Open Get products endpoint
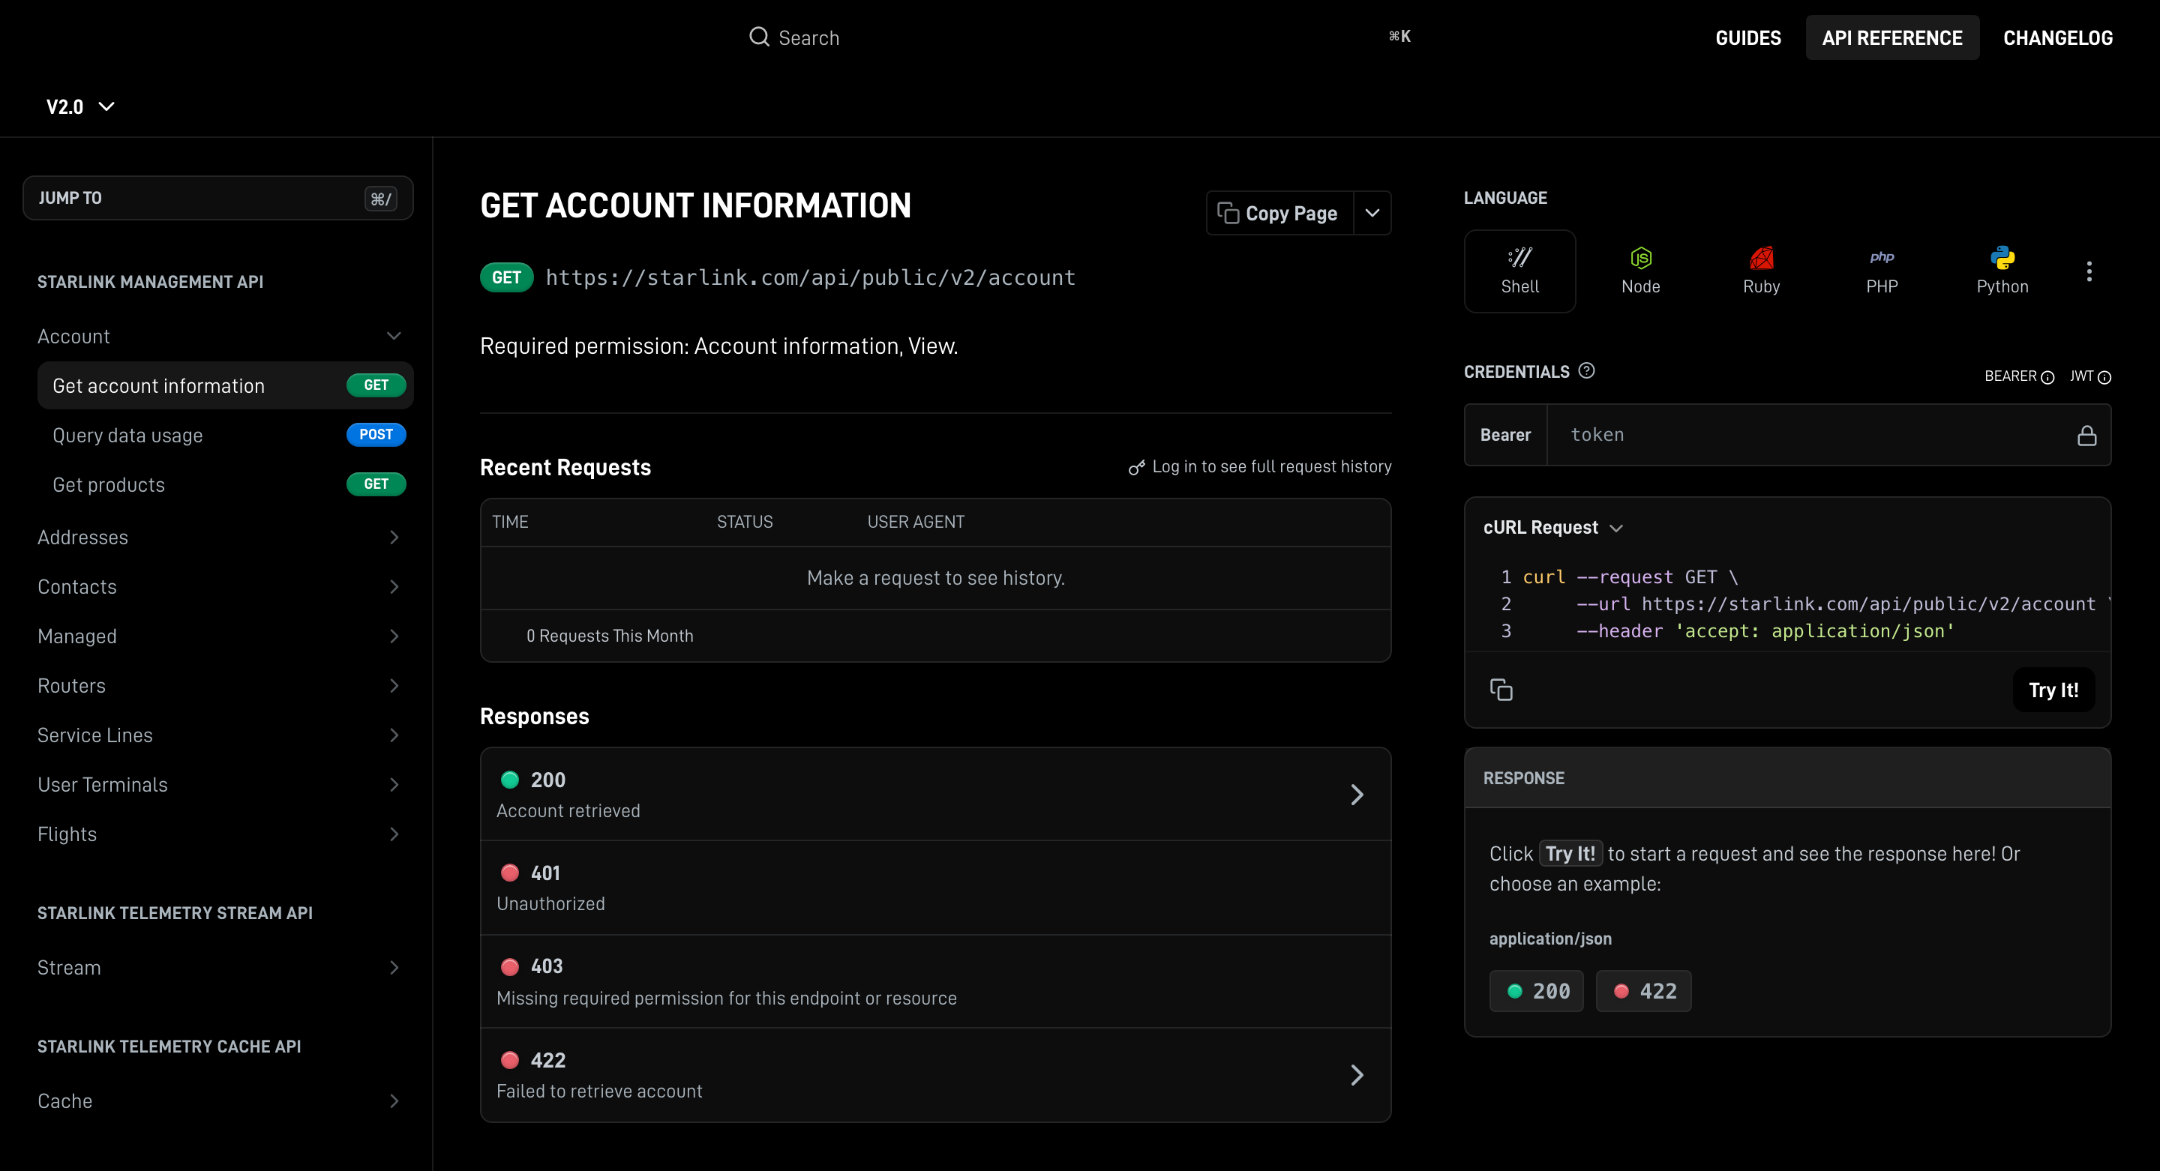Viewport: 2160px width, 1171px height. pyautogui.click(x=226, y=484)
